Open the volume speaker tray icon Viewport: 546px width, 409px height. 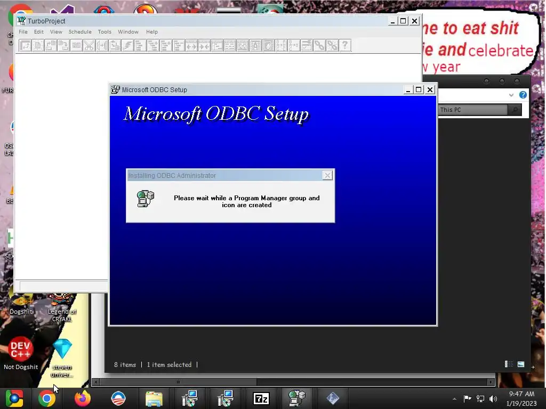click(493, 398)
